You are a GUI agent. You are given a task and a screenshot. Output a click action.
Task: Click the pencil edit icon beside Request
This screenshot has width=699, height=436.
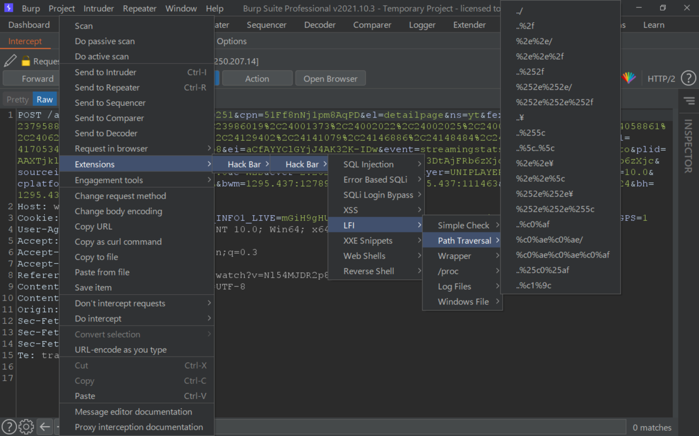coord(10,60)
